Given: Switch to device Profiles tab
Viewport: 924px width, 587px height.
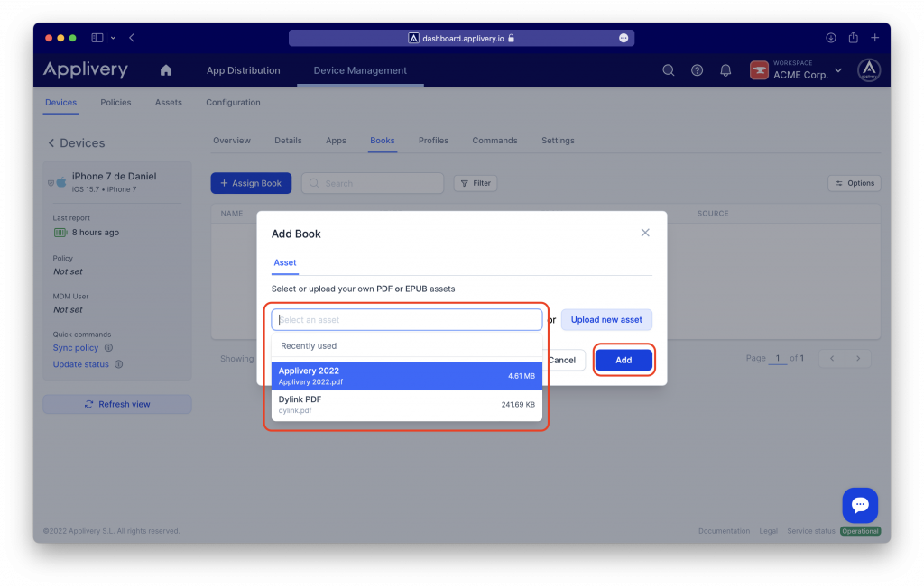Looking at the screenshot, I should point(433,140).
